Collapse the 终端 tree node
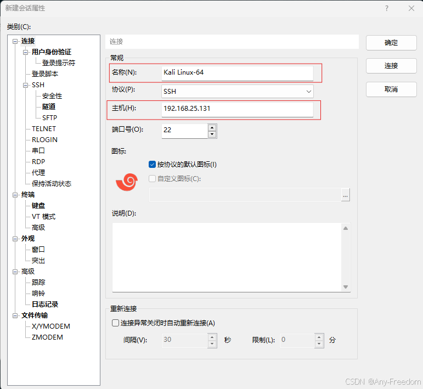 pos(15,195)
